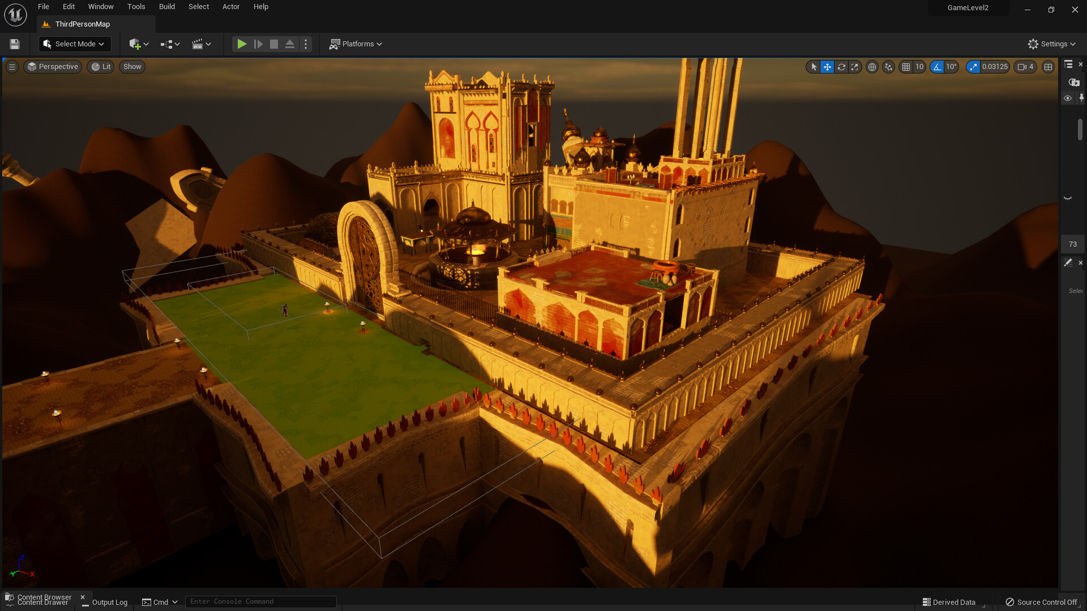Click the Enter Console Command field

click(x=260, y=601)
